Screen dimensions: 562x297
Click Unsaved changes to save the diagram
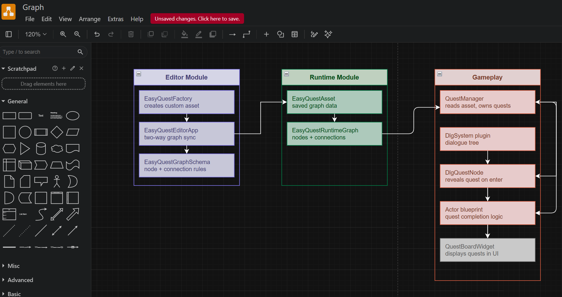[197, 18]
